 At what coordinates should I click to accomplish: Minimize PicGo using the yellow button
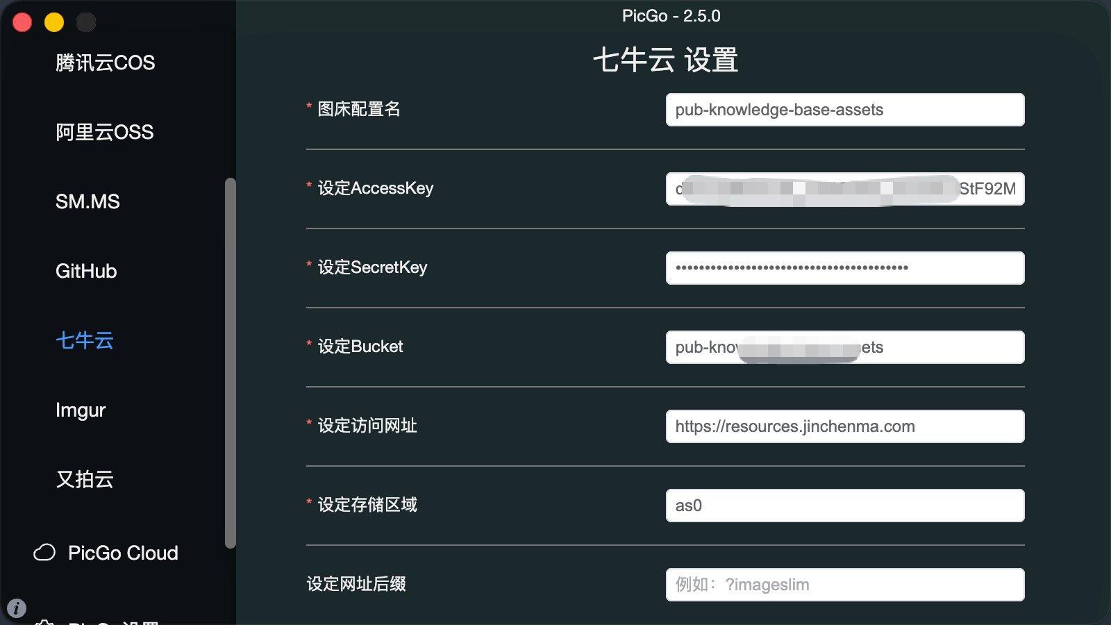tap(54, 22)
